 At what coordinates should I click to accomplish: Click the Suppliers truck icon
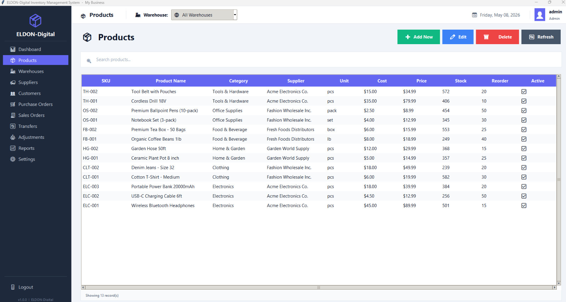pos(13,82)
